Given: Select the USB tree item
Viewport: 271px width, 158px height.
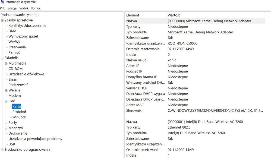Looking at the screenshot, I should pos(12,144).
